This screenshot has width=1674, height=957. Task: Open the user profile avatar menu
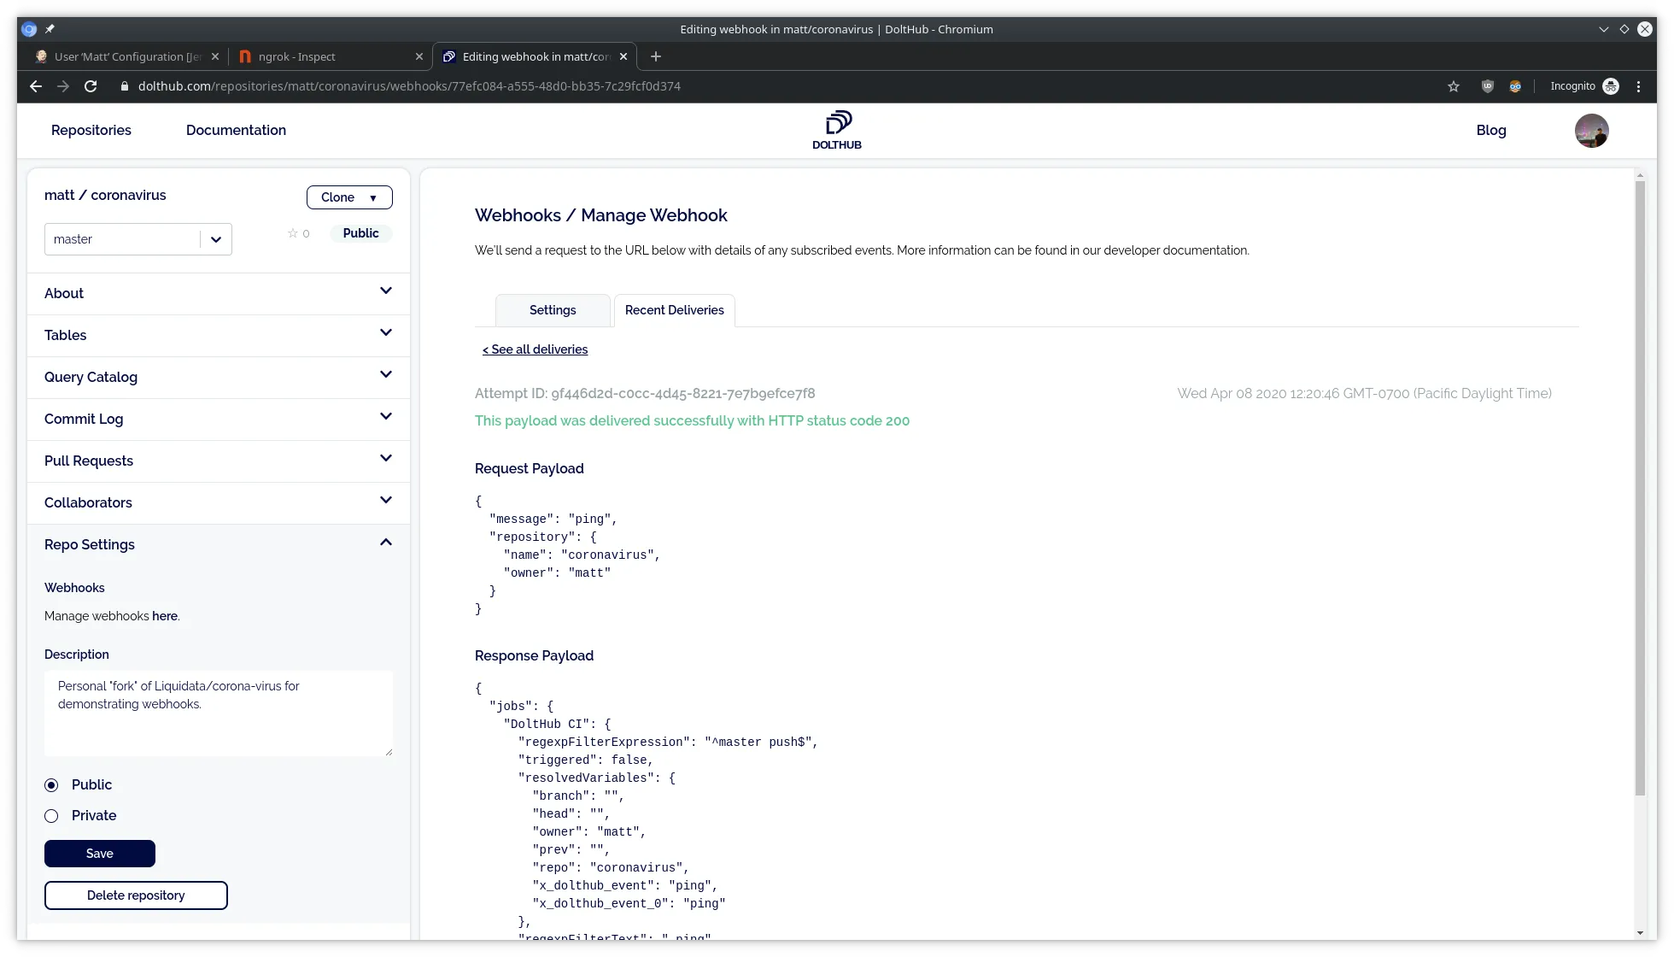pos(1591,131)
